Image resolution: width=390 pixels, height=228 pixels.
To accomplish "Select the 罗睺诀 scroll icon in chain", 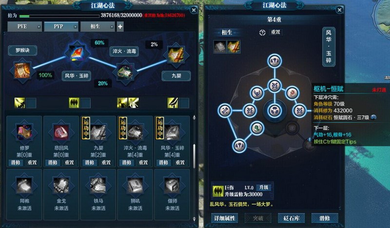I will point(22,71).
